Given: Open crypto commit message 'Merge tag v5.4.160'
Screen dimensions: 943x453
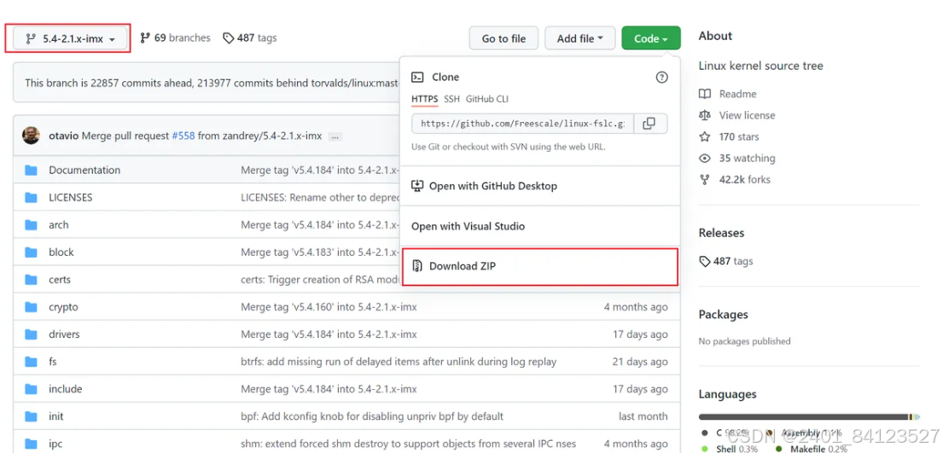Looking at the screenshot, I should (329, 307).
